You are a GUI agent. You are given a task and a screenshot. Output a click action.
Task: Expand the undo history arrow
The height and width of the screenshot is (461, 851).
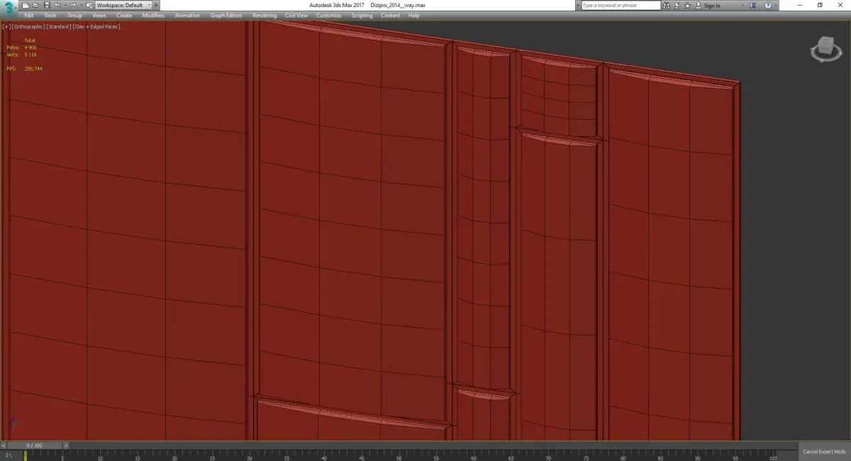click(65, 5)
